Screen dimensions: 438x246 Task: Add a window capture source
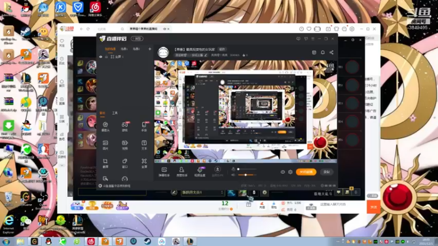125,163
